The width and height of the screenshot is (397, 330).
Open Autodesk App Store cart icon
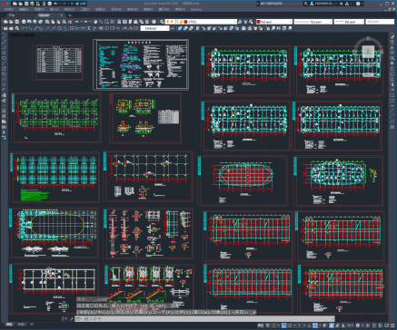[x=342, y=4]
